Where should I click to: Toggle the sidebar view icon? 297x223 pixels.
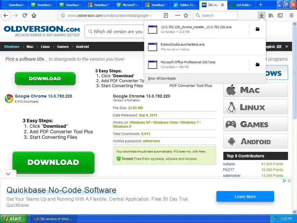[280, 15]
